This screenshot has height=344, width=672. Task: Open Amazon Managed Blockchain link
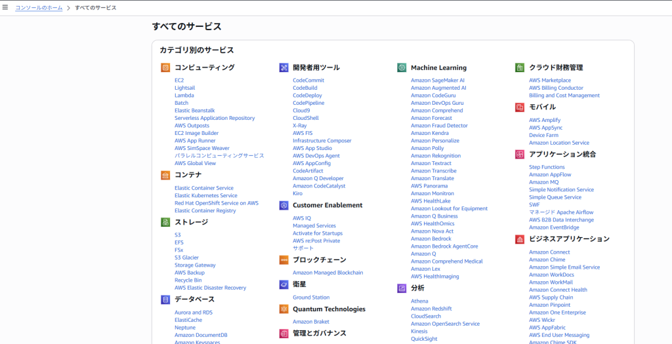327,273
